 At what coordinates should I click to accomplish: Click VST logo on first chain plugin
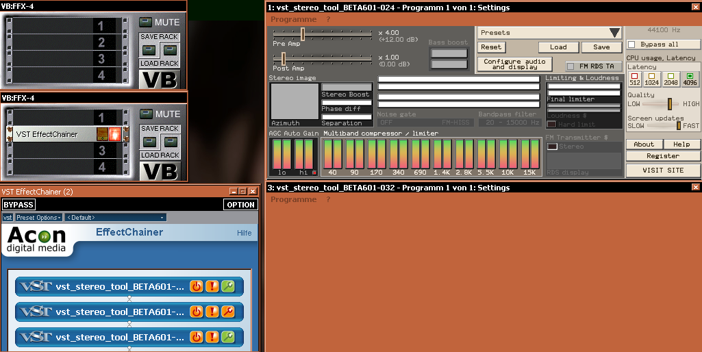tap(36, 286)
